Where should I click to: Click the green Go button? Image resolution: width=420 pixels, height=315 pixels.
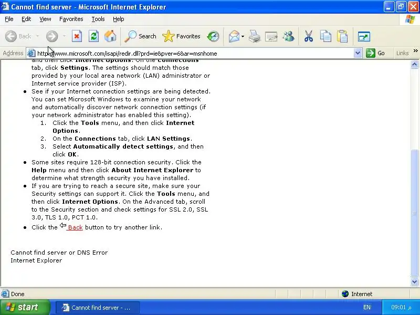click(x=375, y=53)
